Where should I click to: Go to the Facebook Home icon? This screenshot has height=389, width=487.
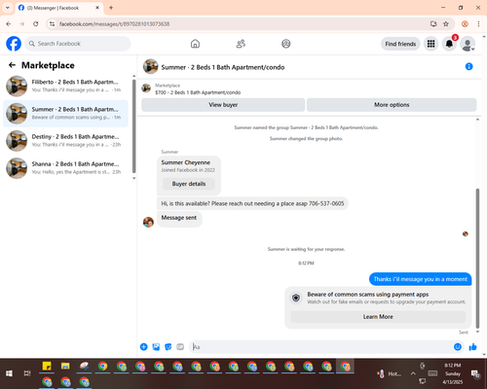tap(195, 44)
